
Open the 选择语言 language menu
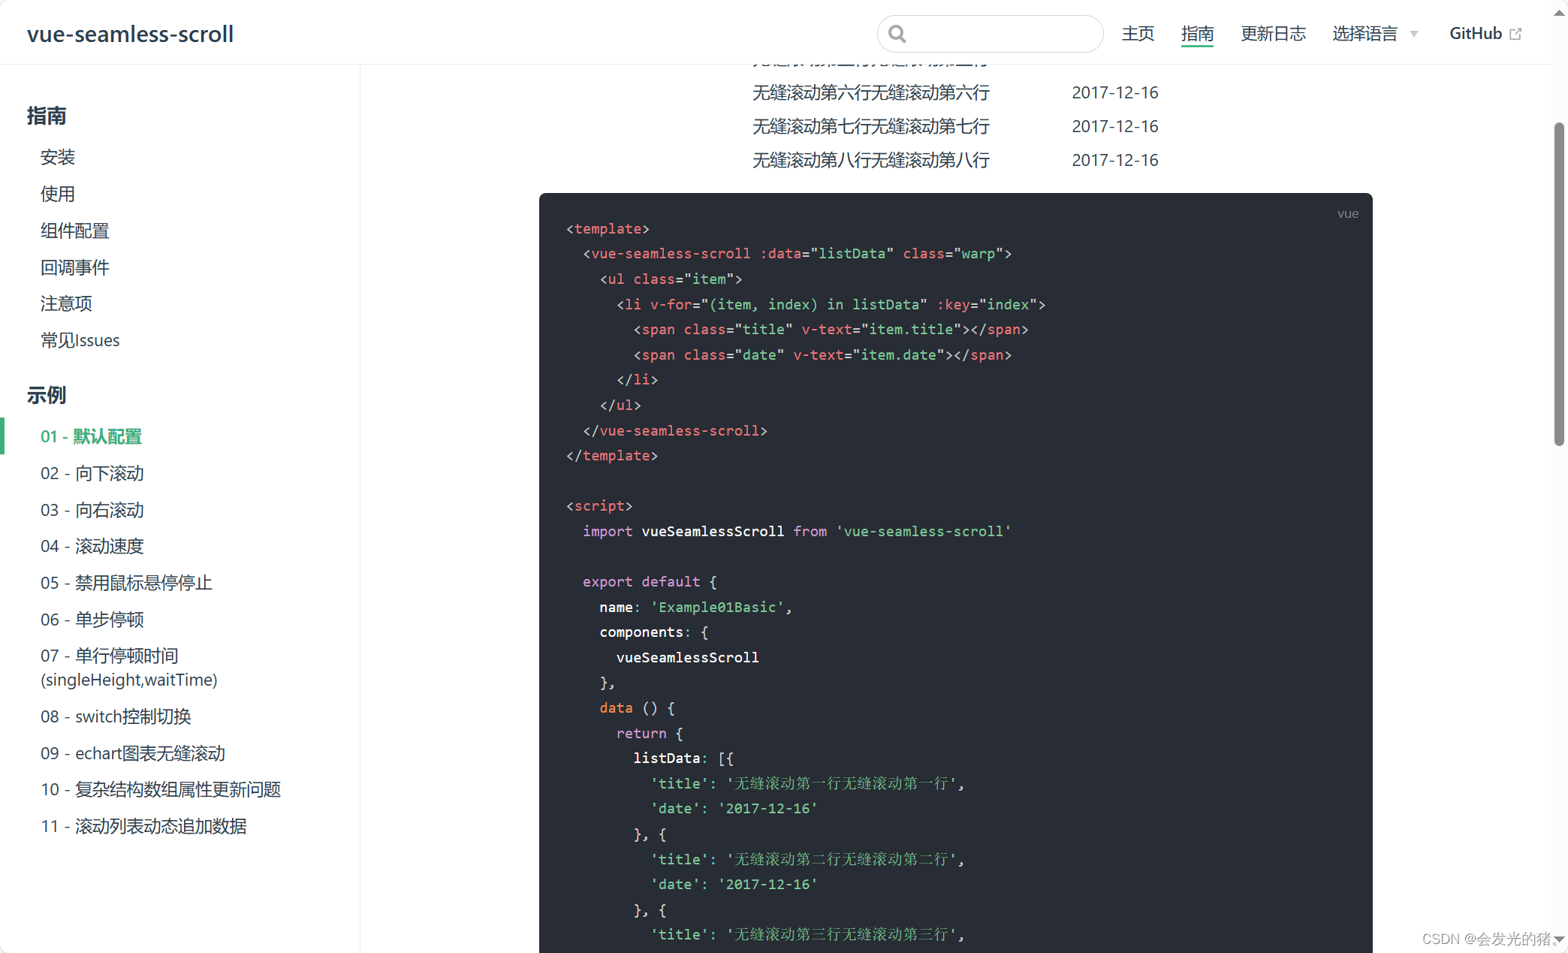click(1364, 34)
